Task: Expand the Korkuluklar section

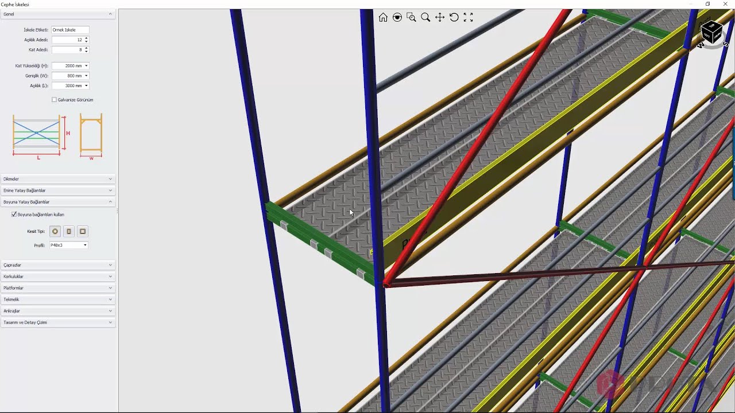Action: coord(58,276)
